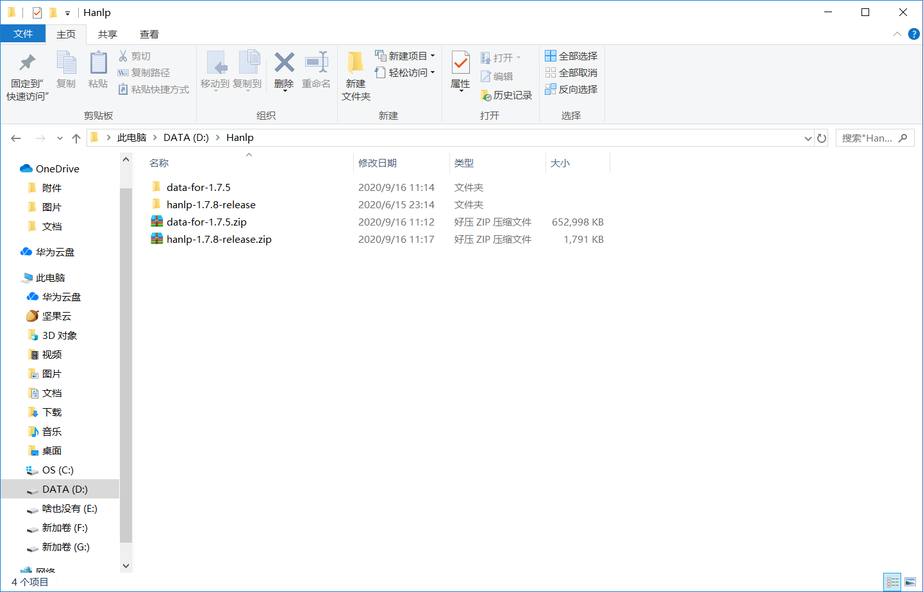Screen dimensions: 923x592
Task: Sort by 大小 column header
Action: click(578, 163)
